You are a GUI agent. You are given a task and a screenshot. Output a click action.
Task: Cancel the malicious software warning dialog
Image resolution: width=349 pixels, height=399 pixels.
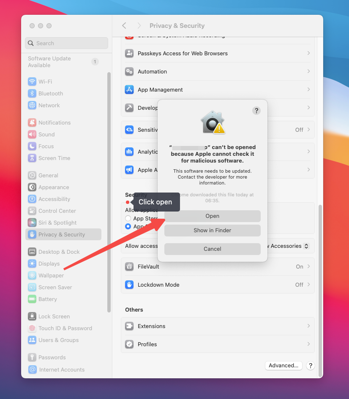click(x=212, y=249)
